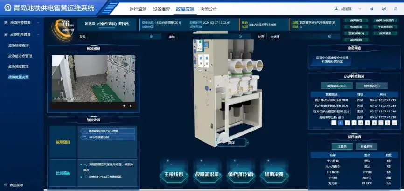Click the 平面布局图 button
The height and width of the screenshot is (191, 404).
pyautogui.click(x=385, y=26)
